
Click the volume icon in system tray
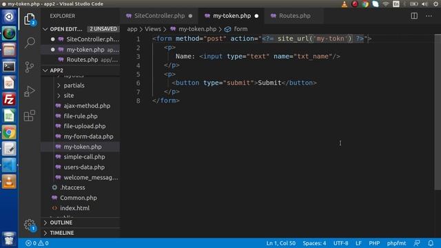pos(424,4)
